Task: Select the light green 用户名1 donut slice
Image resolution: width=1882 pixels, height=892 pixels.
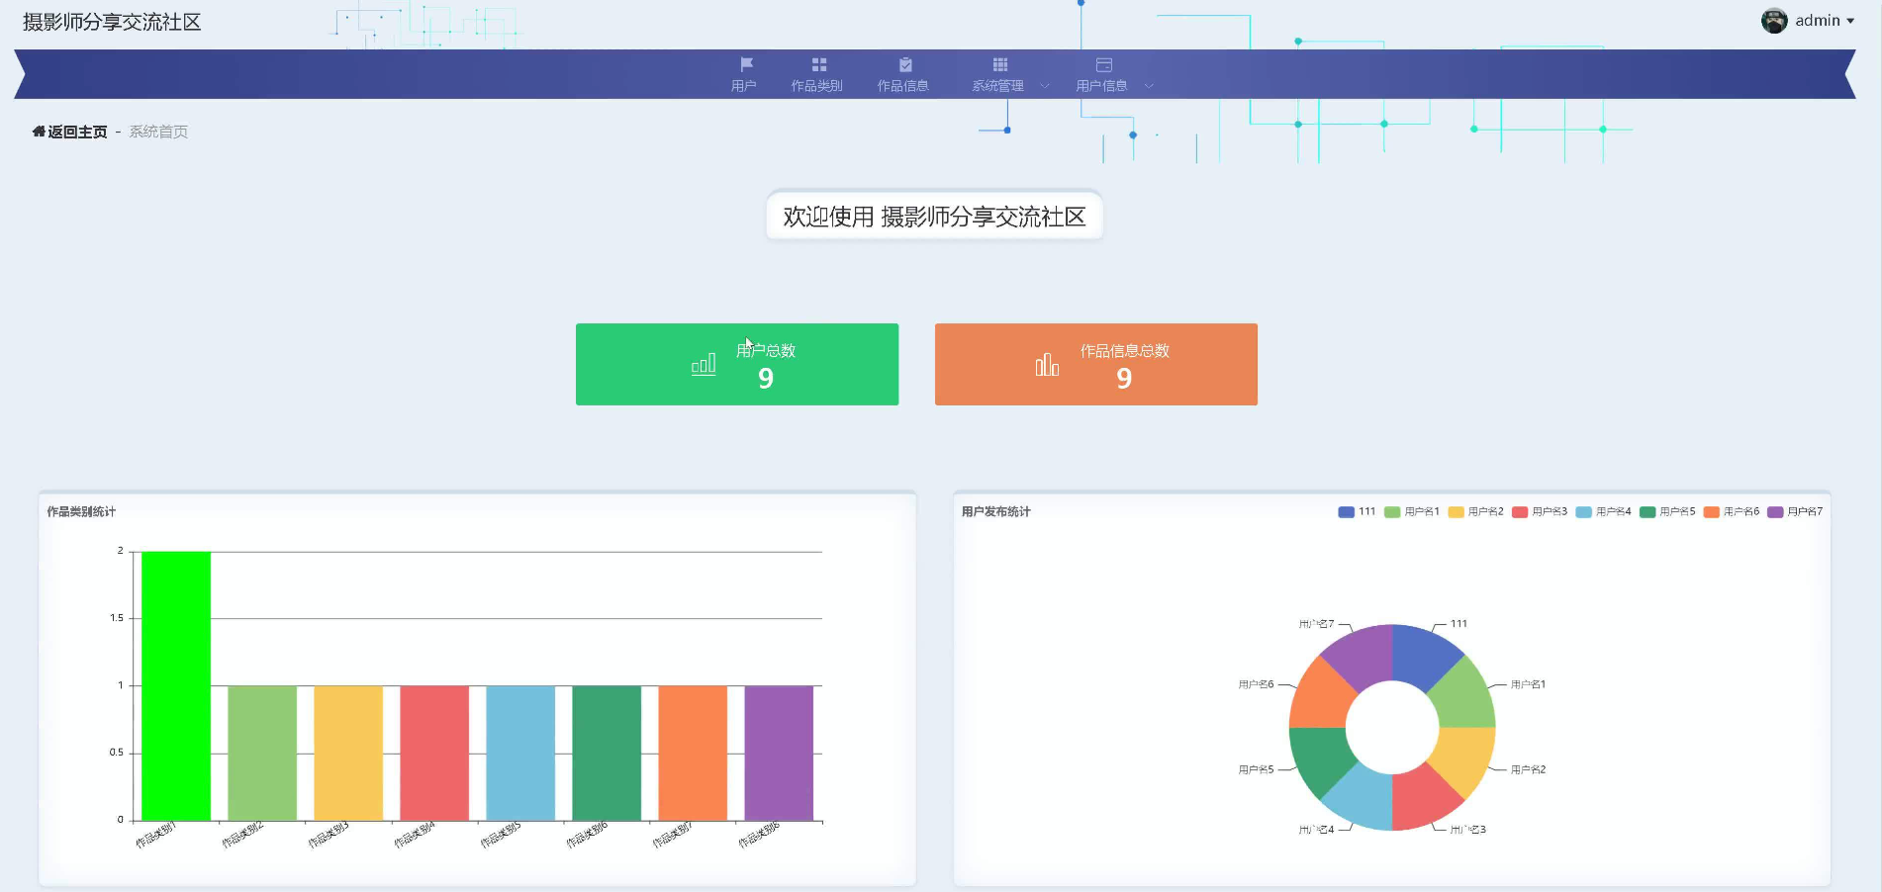Action: 1463,698
